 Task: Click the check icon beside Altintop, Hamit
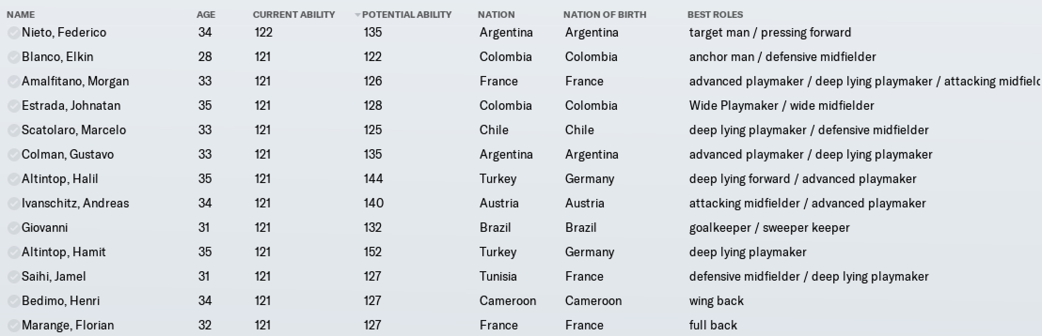(x=14, y=252)
